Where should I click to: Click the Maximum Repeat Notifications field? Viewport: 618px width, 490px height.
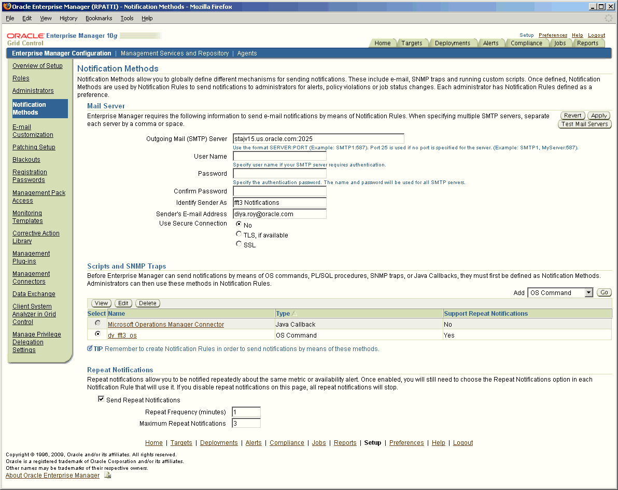(x=246, y=424)
